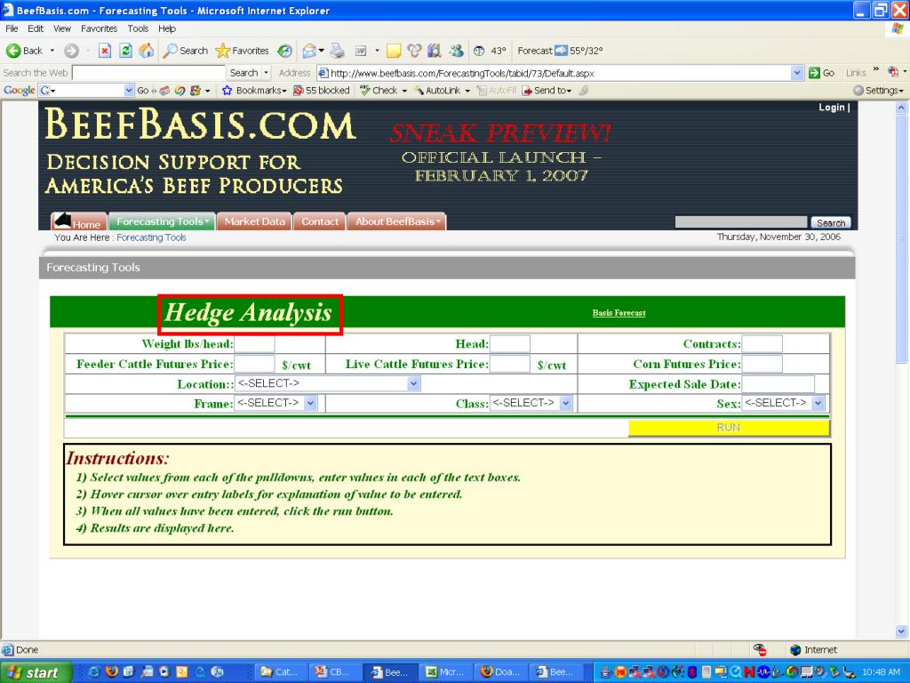Click the AutoLink toolbar button
The height and width of the screenshot is (683, 910).
click(441, 91)
